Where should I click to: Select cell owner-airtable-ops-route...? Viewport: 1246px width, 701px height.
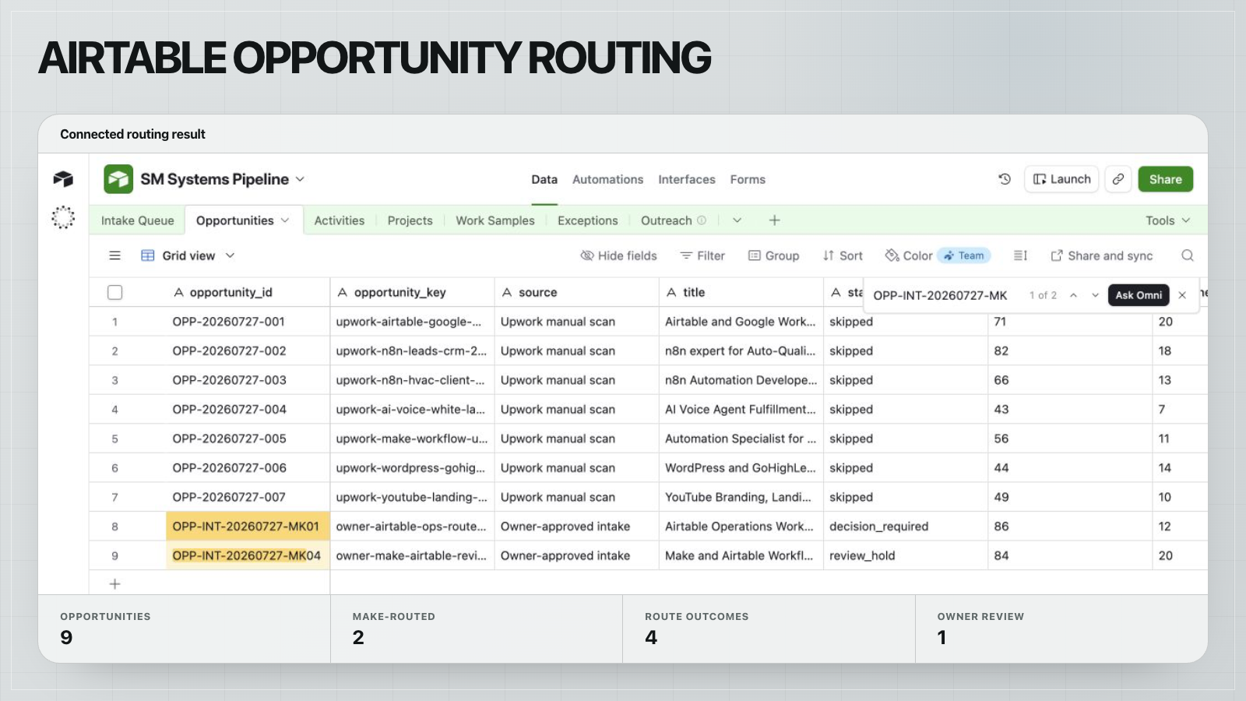(x=412, y=527)
